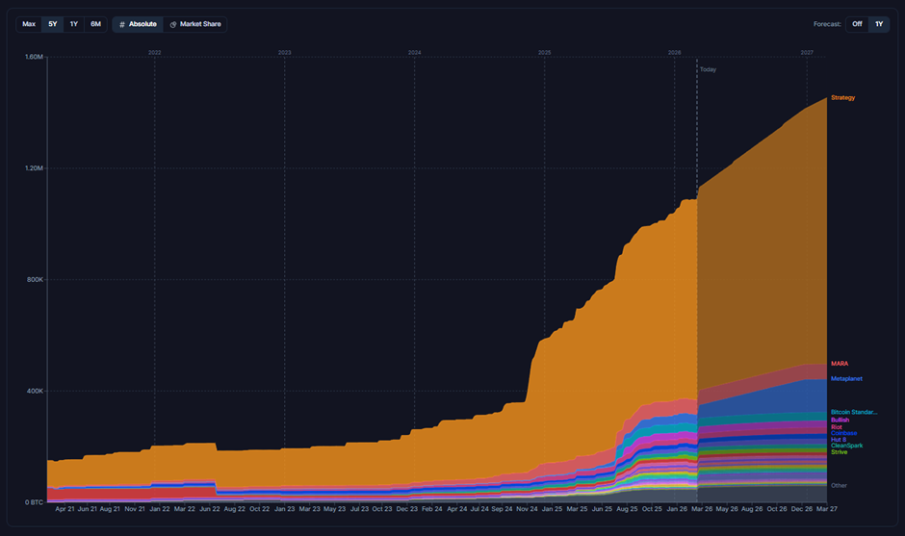The width and height of the screenshot is (905, 536).
Task: Enable the 1Y Forecast option
Action: click(x=879, y=24)
